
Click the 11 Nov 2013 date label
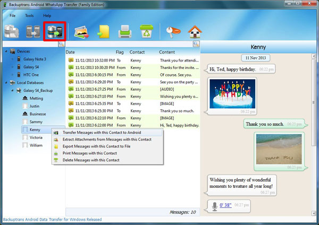[x=256, y=58]
